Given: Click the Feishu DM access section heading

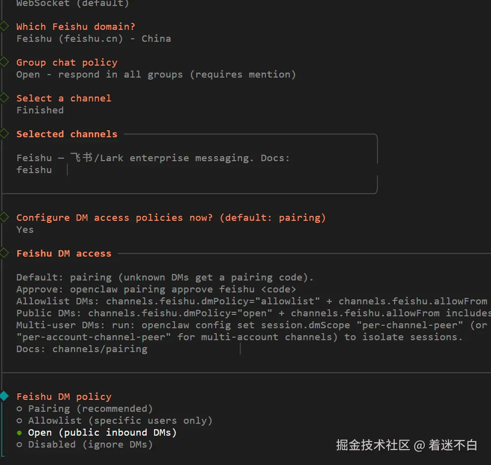Looking at the screenshot, I should point(64,253).
